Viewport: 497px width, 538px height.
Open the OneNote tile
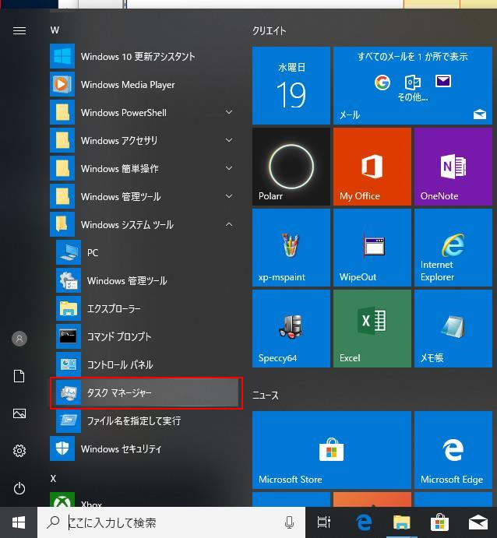click(453, 167)
